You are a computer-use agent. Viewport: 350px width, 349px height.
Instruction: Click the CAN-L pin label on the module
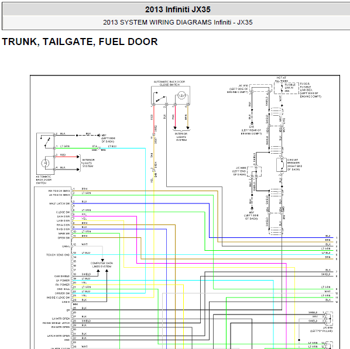point(66,247)
